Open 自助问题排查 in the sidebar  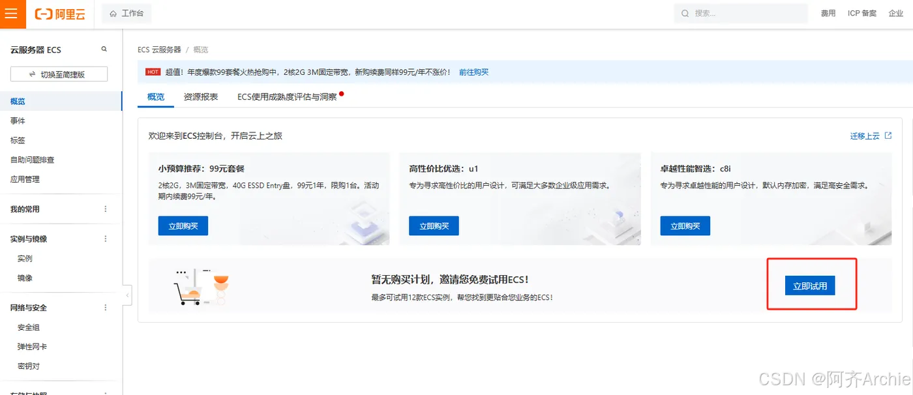click(33, 160)
